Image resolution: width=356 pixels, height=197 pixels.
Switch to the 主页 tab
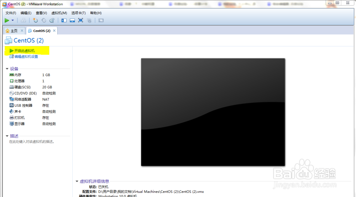[14, 31]
